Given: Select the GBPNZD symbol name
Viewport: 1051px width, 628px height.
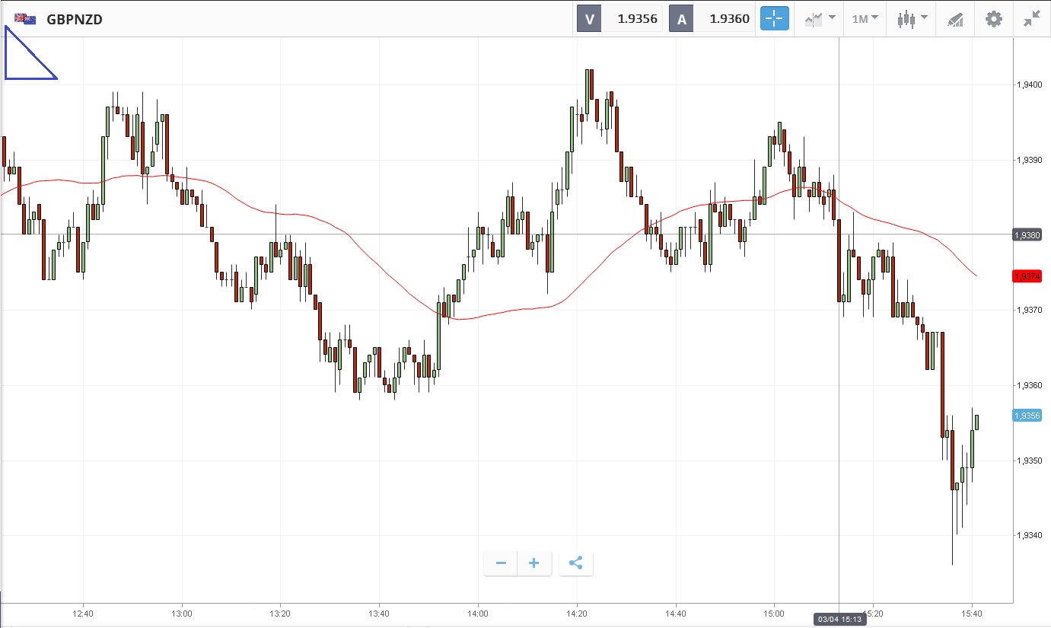Looking at the screenshot, I should [75, 20].
